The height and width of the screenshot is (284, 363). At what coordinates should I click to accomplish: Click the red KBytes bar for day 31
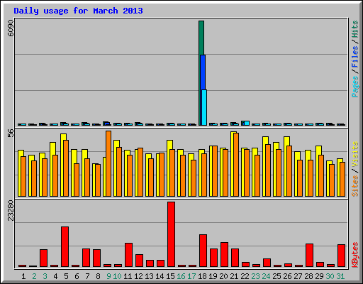coord(341,256)
